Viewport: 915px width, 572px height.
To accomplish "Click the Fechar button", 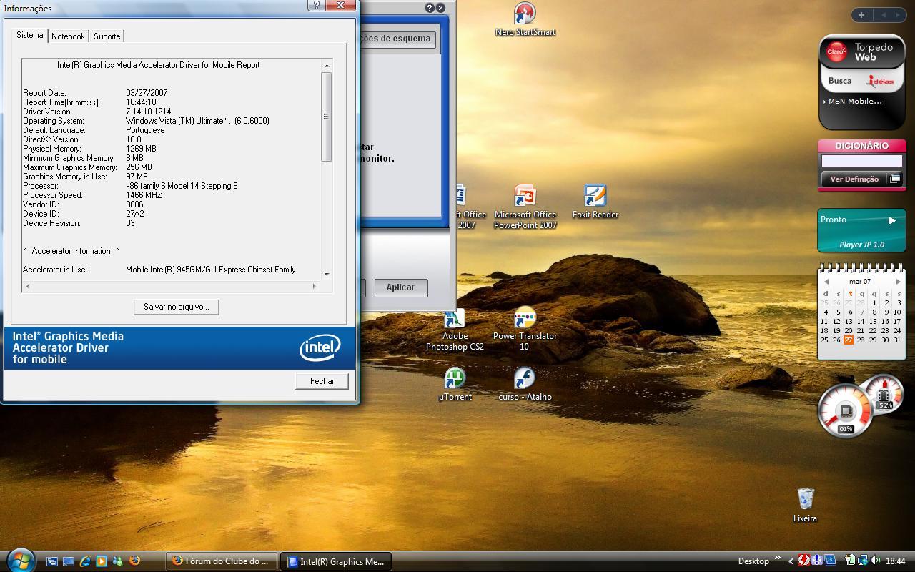I will (322, 381).
